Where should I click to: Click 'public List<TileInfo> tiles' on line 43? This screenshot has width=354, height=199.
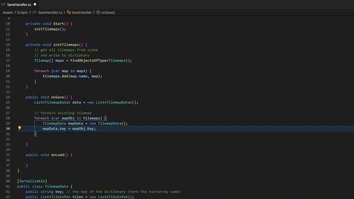pyautogui.click(x=54, y=197)
